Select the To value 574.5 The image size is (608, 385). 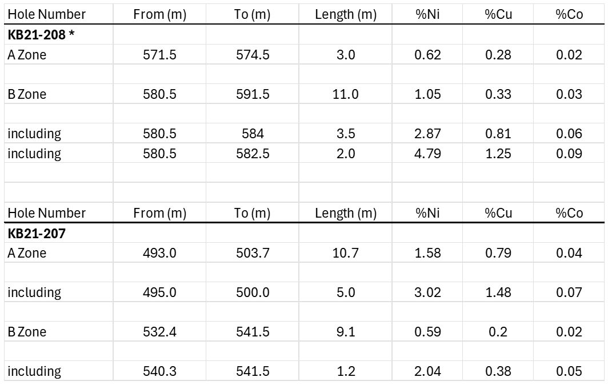pos(253,55)
